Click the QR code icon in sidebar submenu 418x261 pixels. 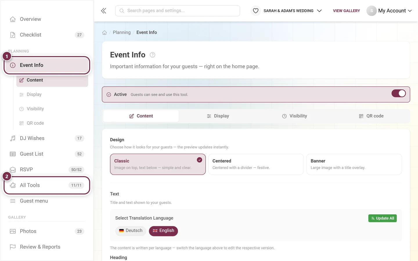tap(21, 123)
